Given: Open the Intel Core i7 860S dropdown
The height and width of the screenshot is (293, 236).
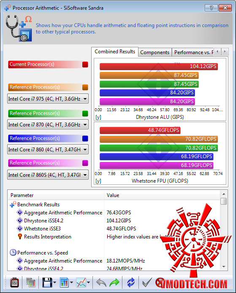Looking at the screenshot, I should click(48, 175).
